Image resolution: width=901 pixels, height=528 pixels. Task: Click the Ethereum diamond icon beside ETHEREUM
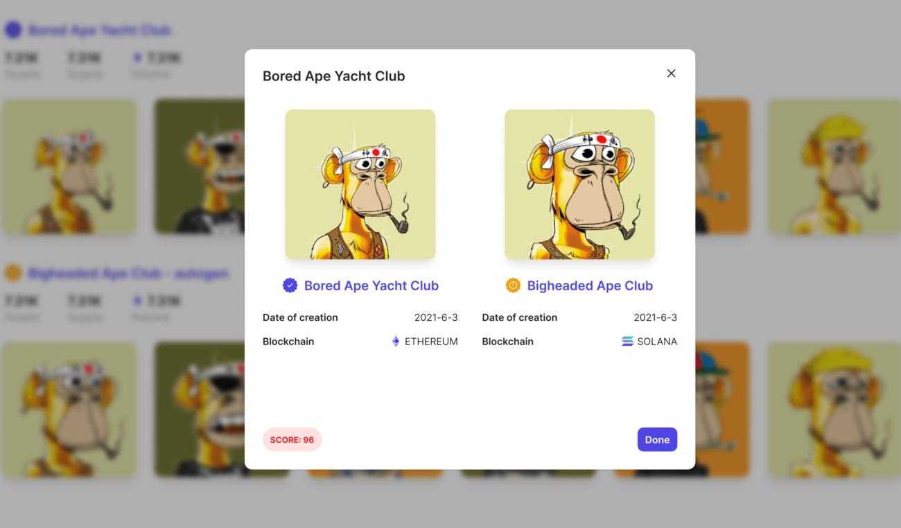coord(396,342)
